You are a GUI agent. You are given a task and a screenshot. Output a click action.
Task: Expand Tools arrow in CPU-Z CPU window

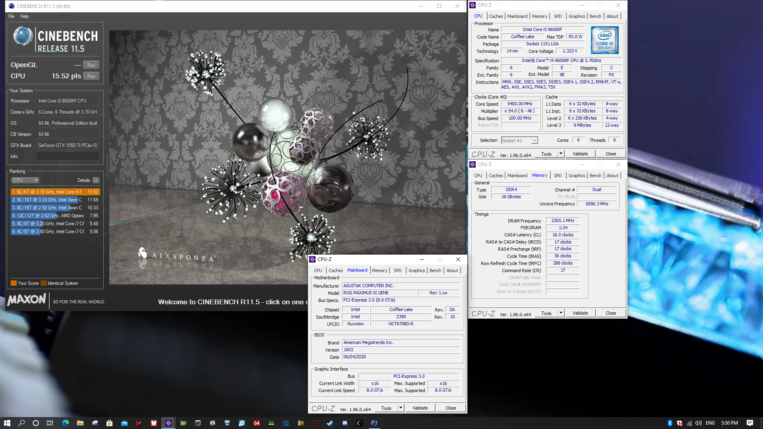click(x=561, y=154)
